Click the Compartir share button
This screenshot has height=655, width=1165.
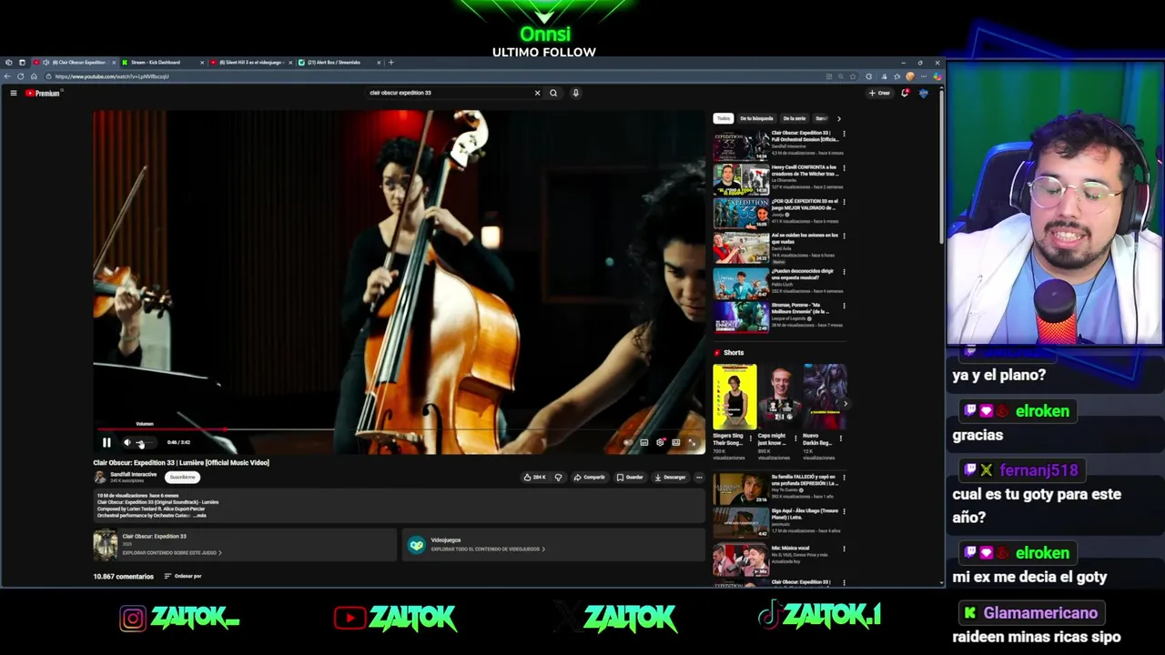tap(590, 477)
